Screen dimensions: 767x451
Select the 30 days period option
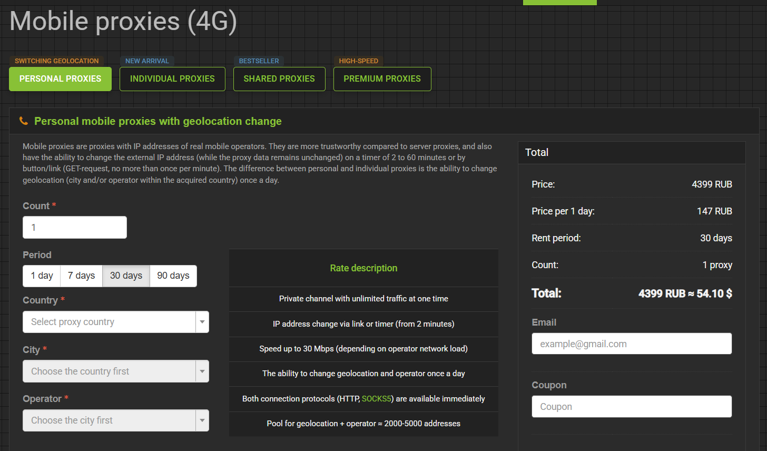(126, 276)
